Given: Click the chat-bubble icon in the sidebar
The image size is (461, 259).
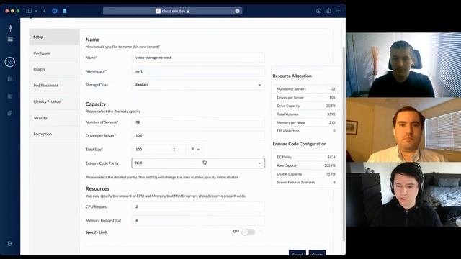Looking at the screenshot, I should point(10,113).
